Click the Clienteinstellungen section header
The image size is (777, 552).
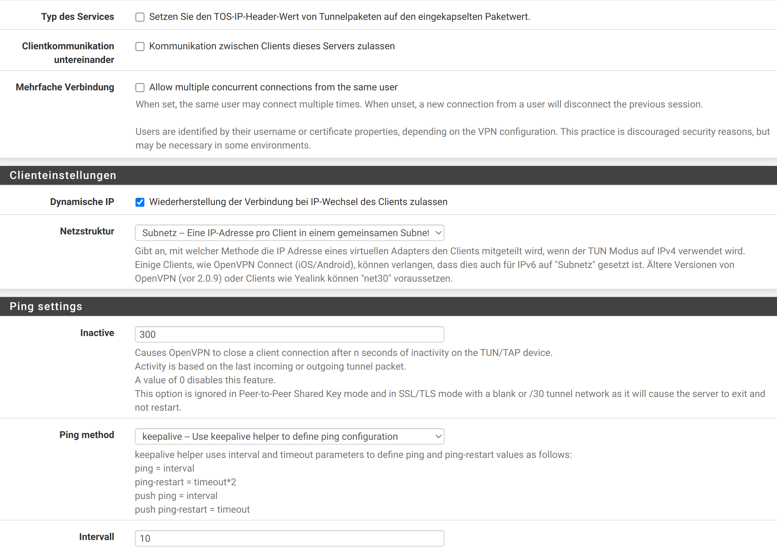click(63, 175)
